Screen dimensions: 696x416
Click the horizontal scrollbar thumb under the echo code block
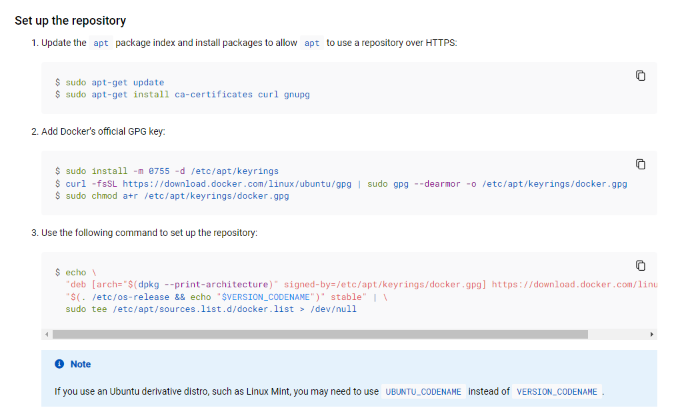coord(320,334)
